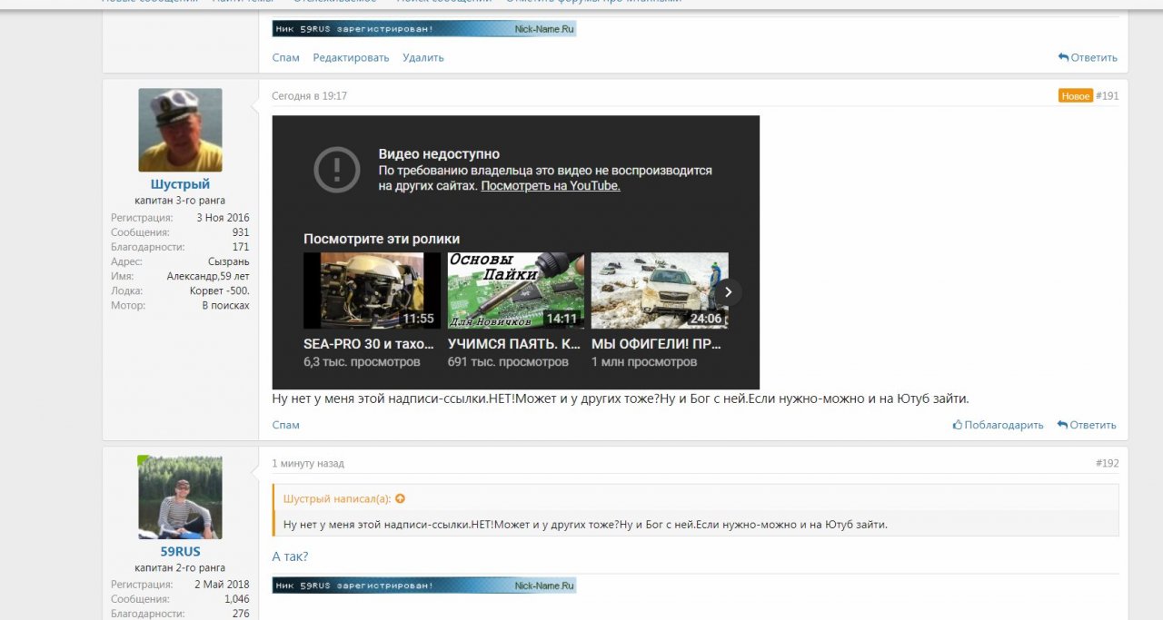Open Шустрый's captain hat avatar
Viewport: 1163px width, 620px height.
pos(180,130)
